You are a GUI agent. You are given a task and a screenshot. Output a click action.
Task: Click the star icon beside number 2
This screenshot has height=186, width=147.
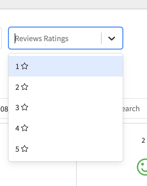tap(25, 87)
